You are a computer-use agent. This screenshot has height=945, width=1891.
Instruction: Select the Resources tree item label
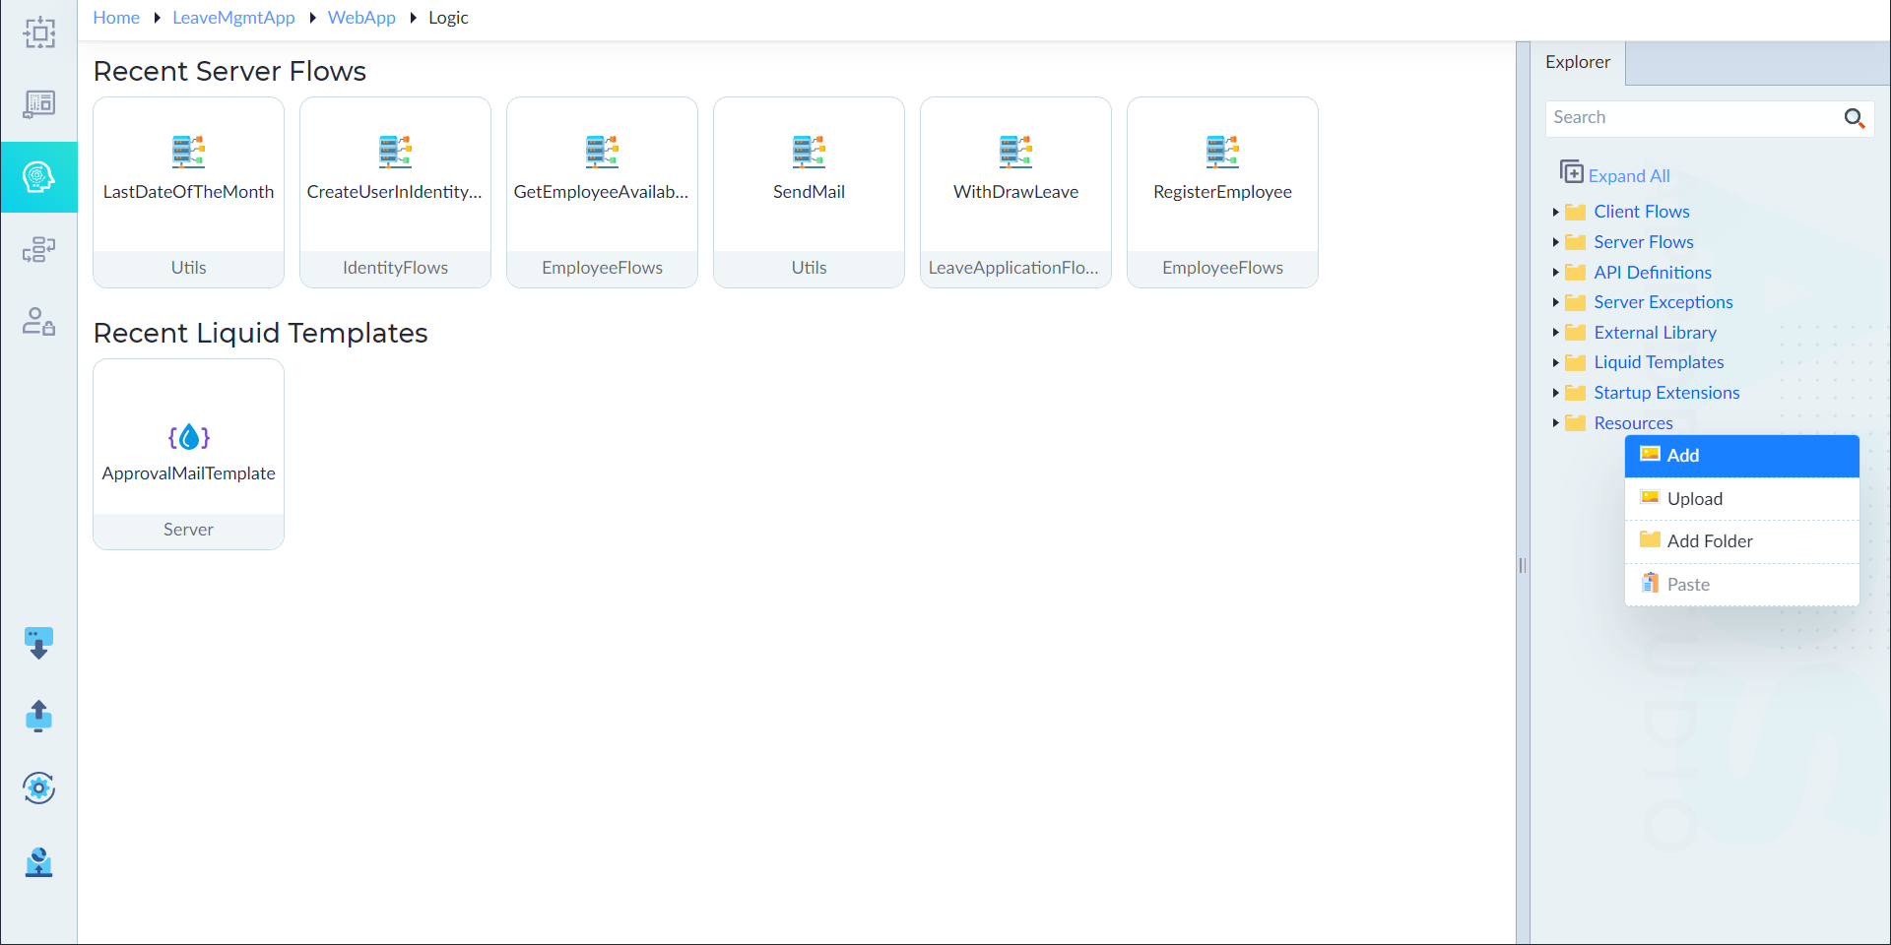coord(1633,423)
